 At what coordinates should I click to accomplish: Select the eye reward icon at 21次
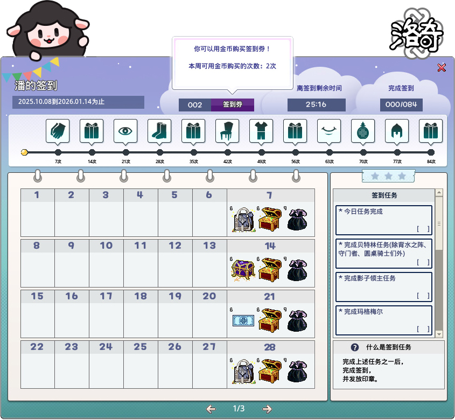pyautogui.click(x=125, y=131)
